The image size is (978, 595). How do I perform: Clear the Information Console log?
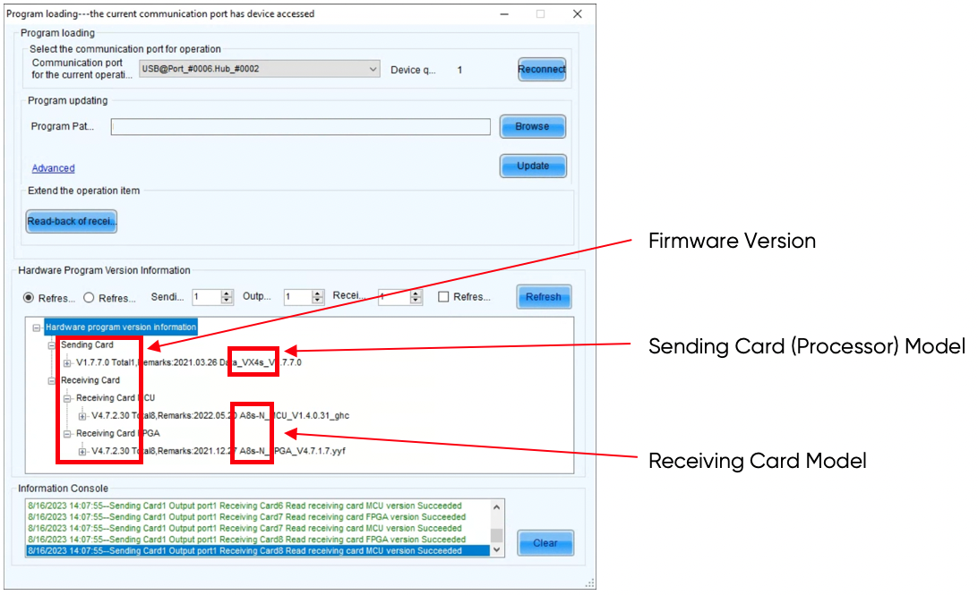coord(545,543)
